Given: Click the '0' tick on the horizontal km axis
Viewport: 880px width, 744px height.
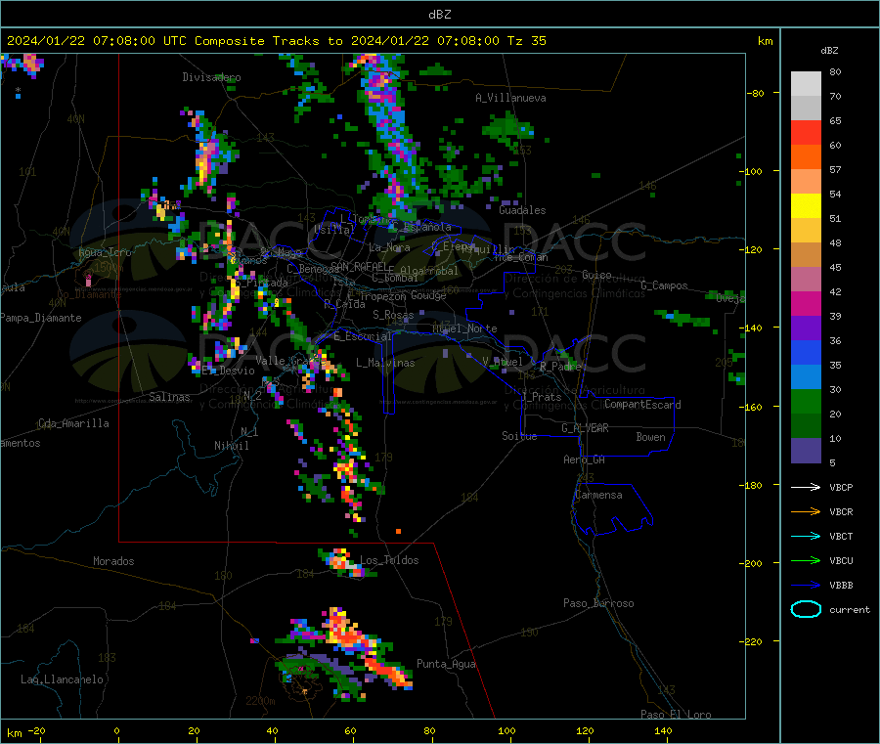Looking at the screenshot, I should pos(116,731).
